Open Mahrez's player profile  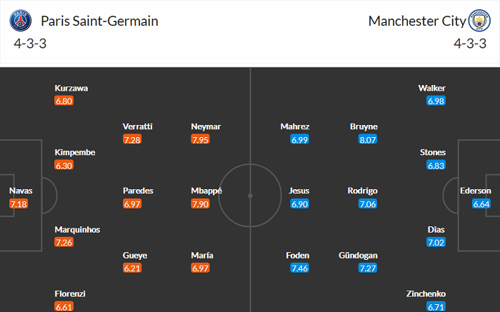click(x=295, y=126)
